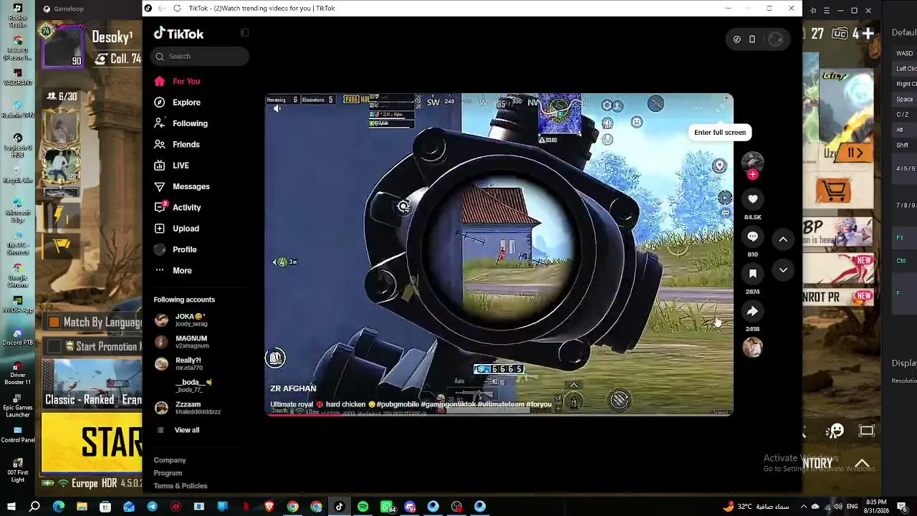The height and width of the screenshot is (516, 917).
Task: Open Messages in the TikTok sidebar
Action: [x=182, y=186]
